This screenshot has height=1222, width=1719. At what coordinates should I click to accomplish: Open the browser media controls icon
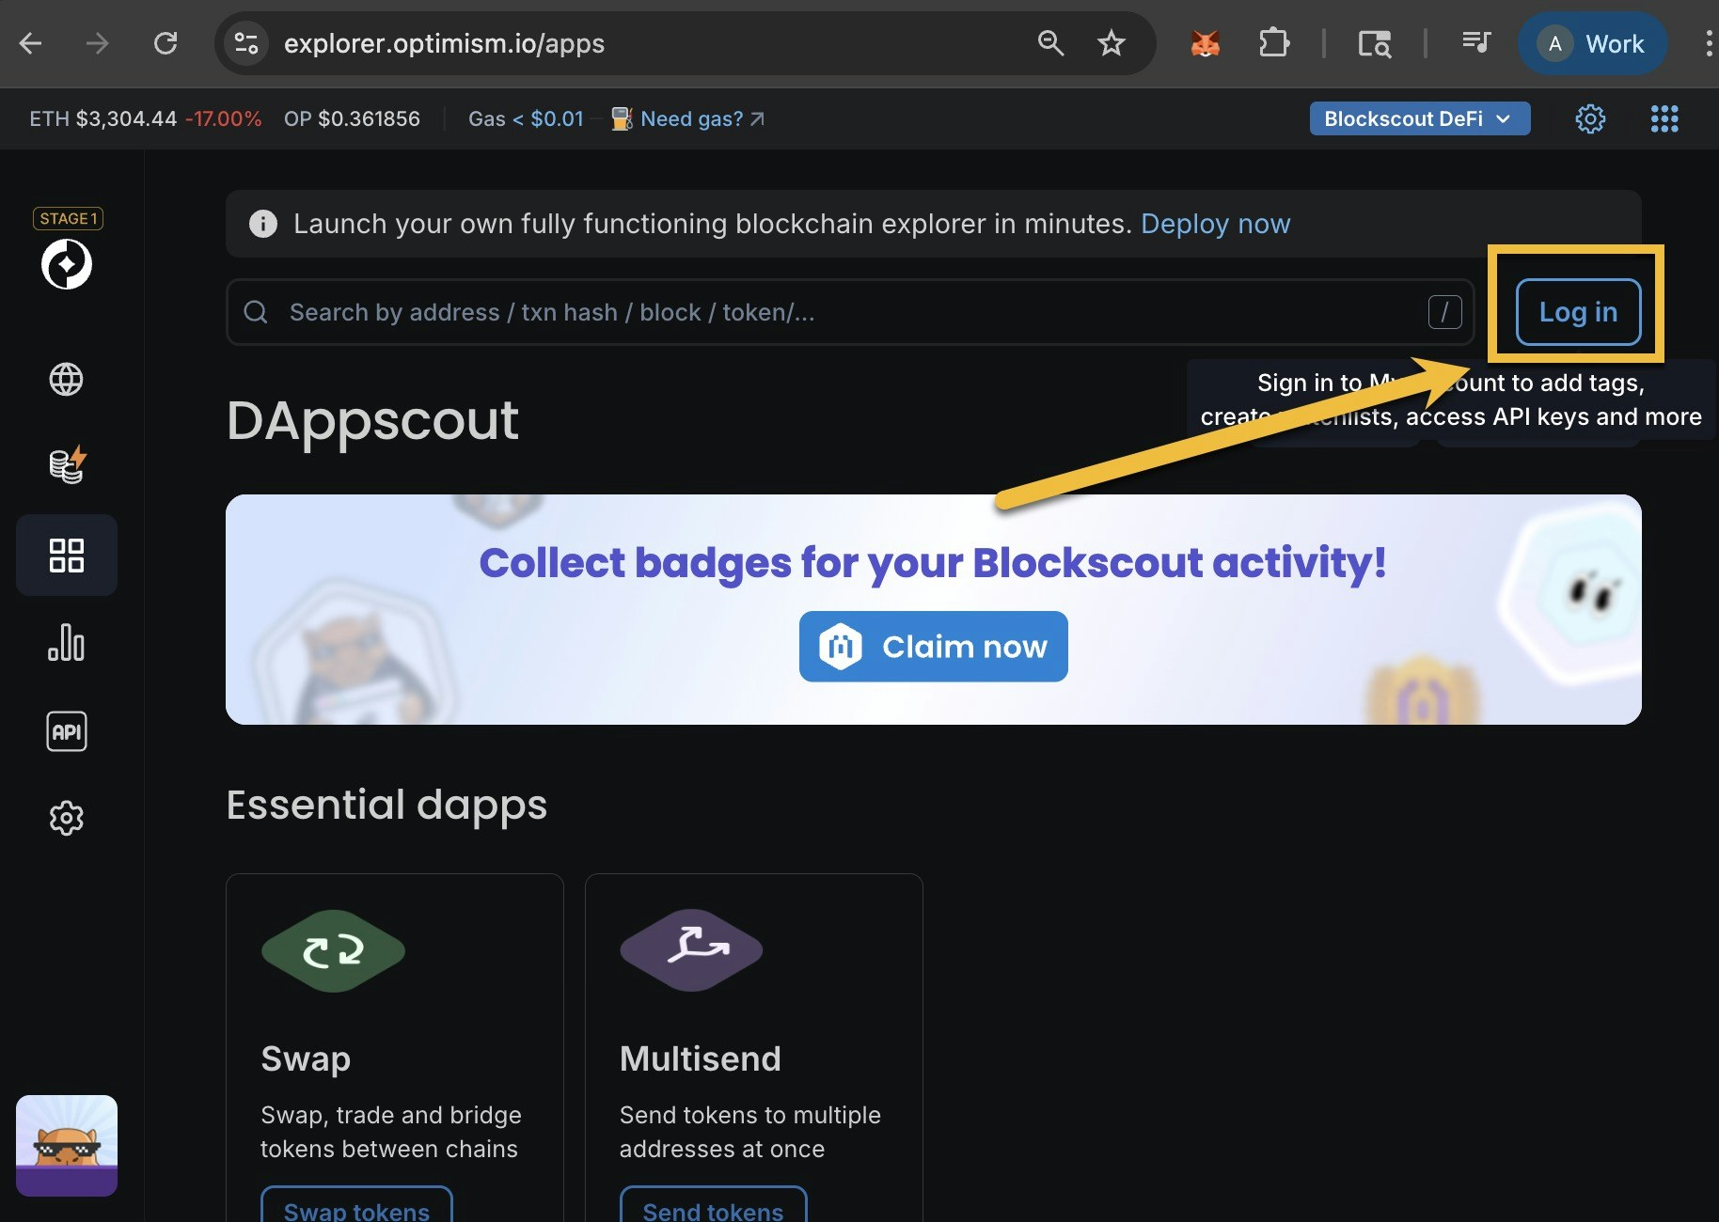(1475, 43)
